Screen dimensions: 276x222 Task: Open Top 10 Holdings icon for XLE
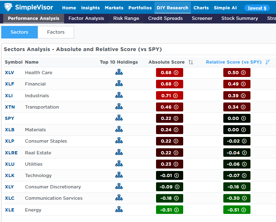point(119,209)
